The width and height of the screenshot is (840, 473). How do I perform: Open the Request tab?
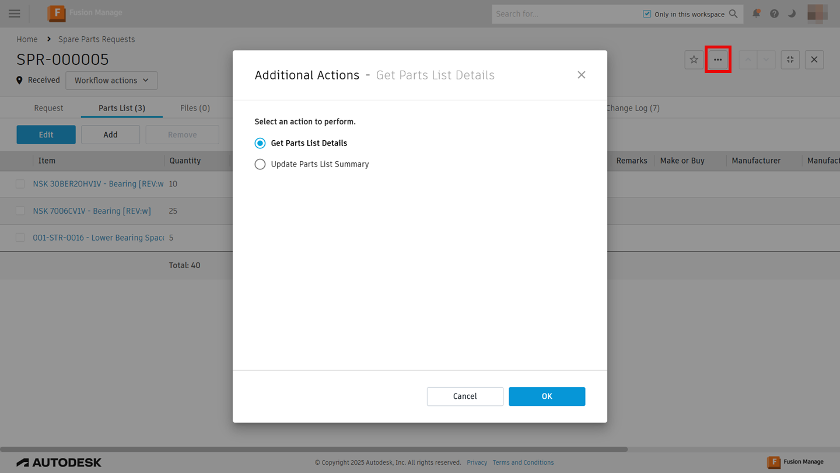48,108
